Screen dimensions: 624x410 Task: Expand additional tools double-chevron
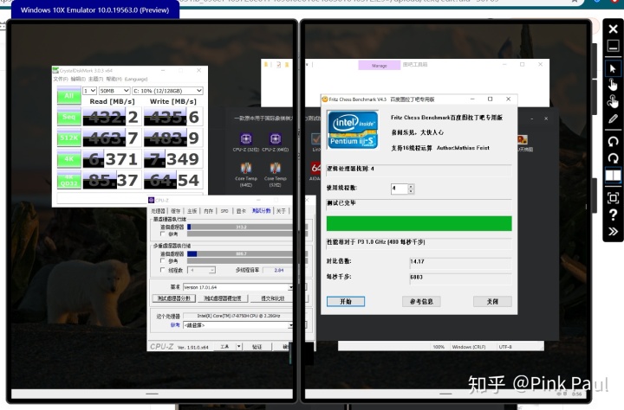pyautogui.click(x=613, y=232)
